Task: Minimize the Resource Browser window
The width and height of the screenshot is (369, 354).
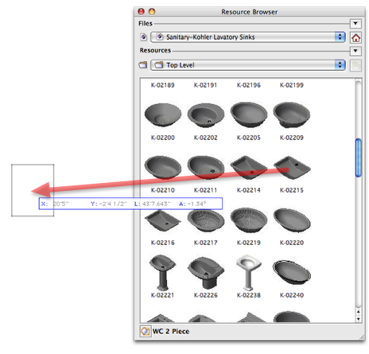Action: click(152, 12)
